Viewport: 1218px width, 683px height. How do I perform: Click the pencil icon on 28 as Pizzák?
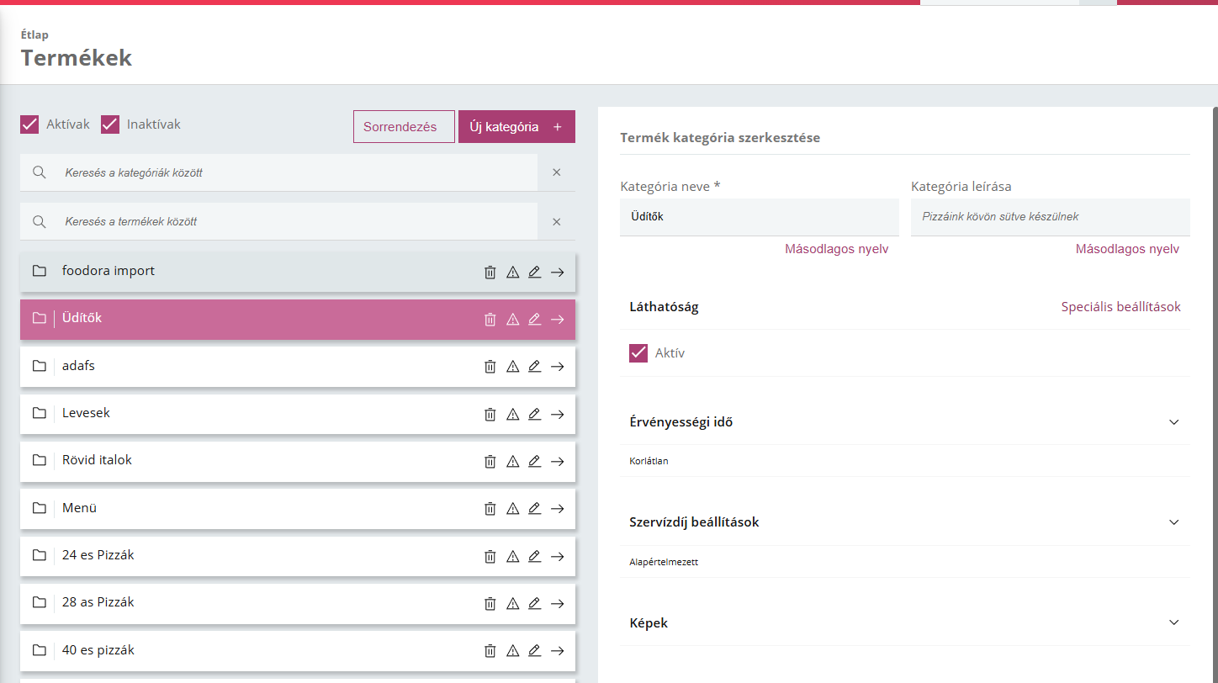(x=534, y=603)
